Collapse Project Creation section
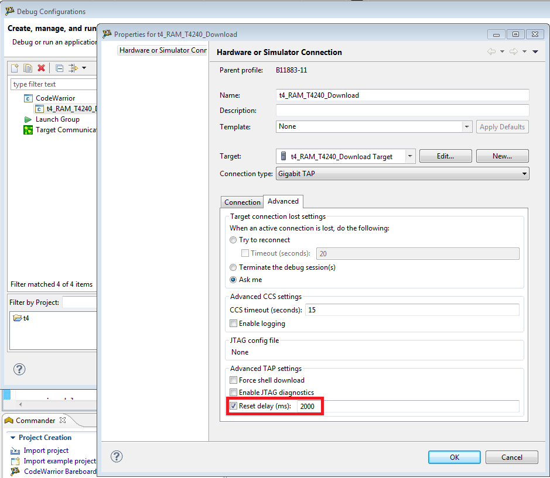Image resolution: width=550 pixels, height=478 pixels. click(13, 438)
